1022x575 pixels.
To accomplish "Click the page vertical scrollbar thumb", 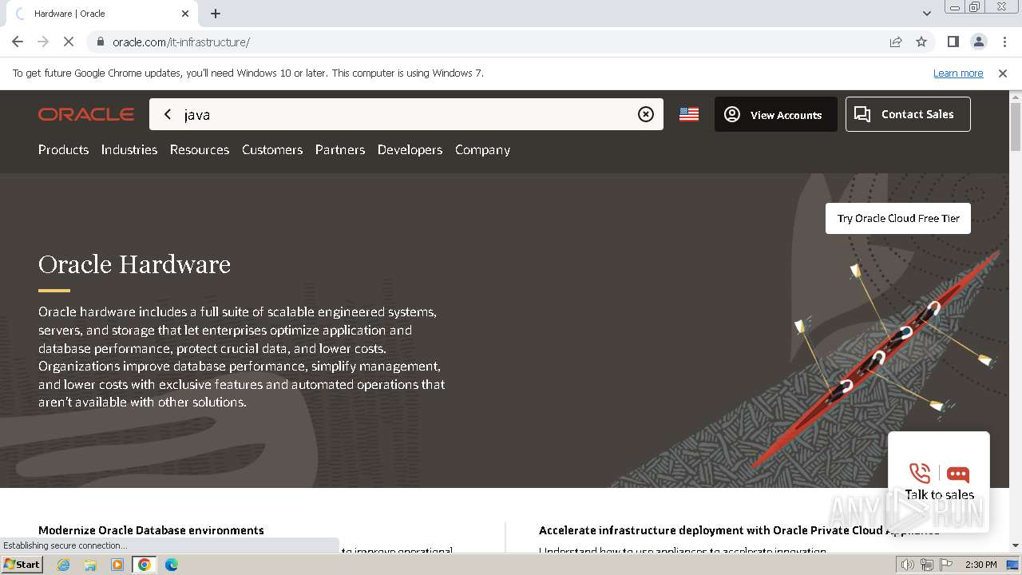I will pyautogui.click(x=1016, y=126).
